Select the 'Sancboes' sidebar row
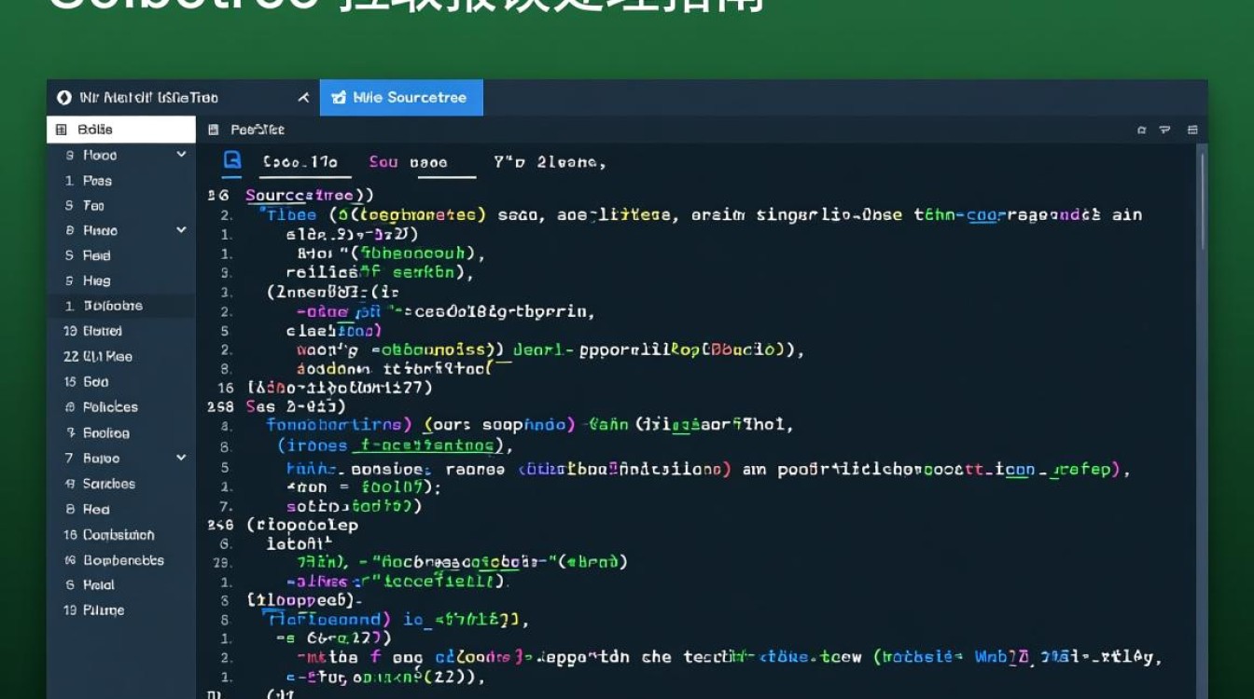Image resolution: width=1254 pixels, height=699 pixels. pyautogui.click(x=121, y=484)
